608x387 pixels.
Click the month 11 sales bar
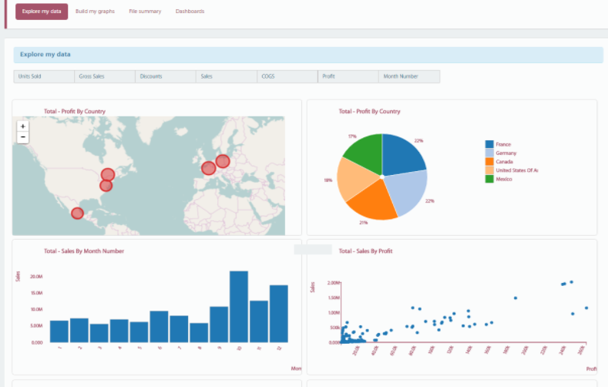point(259,321)
